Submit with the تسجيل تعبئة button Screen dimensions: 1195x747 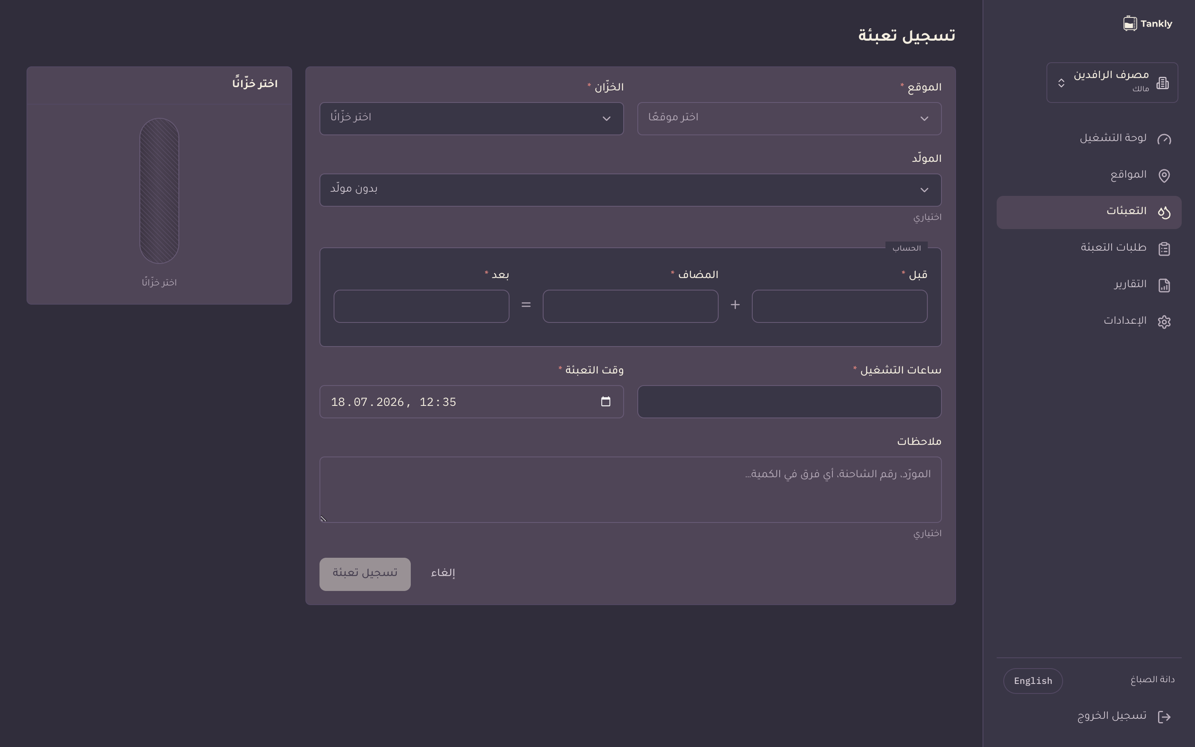[365, 574]
